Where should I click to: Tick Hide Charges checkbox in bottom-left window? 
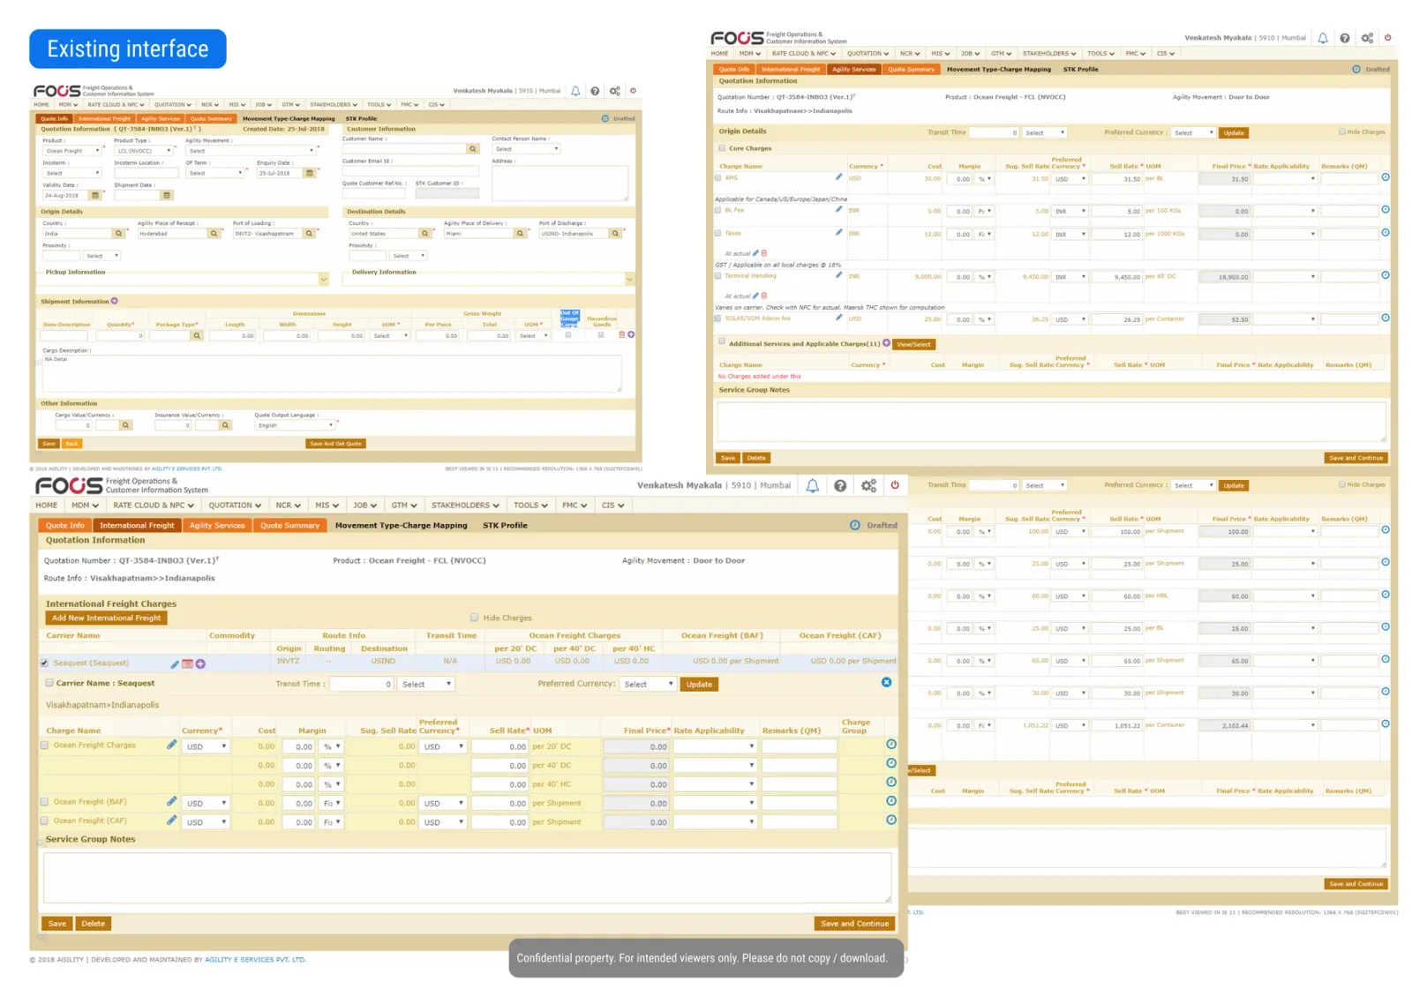pyautogui.click(x=474, y=618)
